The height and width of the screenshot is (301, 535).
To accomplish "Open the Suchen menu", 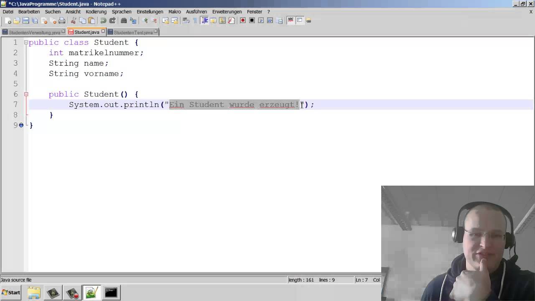I will coord(53,12).
